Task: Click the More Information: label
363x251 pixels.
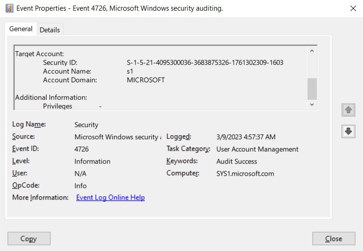Action: (x=40, y=198)
